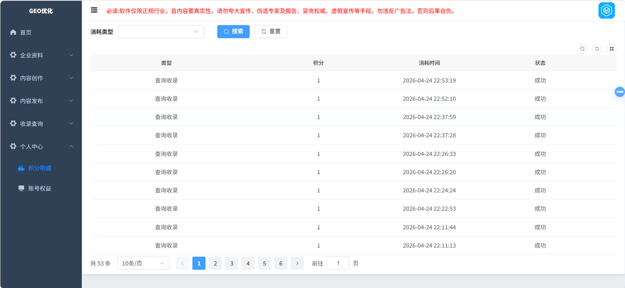Click the 搜索 button
The height and width of the screenshot is (288, 625).
(x=233, y=32)
